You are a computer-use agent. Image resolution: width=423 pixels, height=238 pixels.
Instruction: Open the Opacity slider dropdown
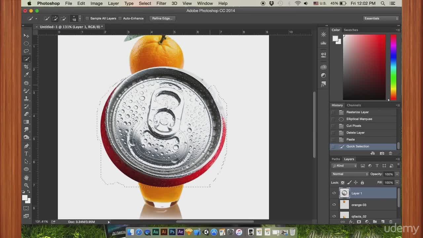397,174
